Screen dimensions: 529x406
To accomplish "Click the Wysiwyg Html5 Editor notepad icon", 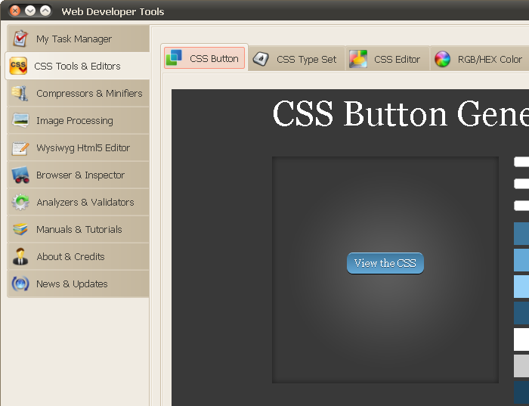I will pos(20,148).
